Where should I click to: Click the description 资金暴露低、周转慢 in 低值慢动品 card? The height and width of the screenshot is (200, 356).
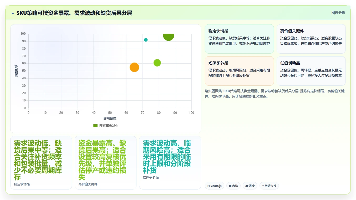tap(311, 73)
